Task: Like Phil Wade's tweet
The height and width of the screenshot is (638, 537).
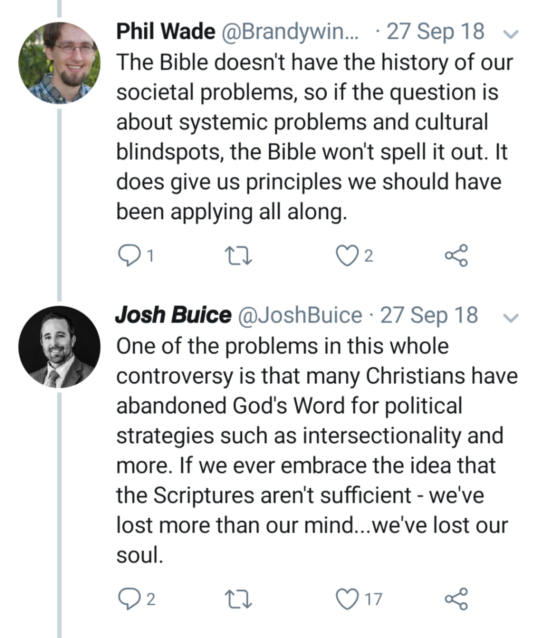Action: coord(347,256)
